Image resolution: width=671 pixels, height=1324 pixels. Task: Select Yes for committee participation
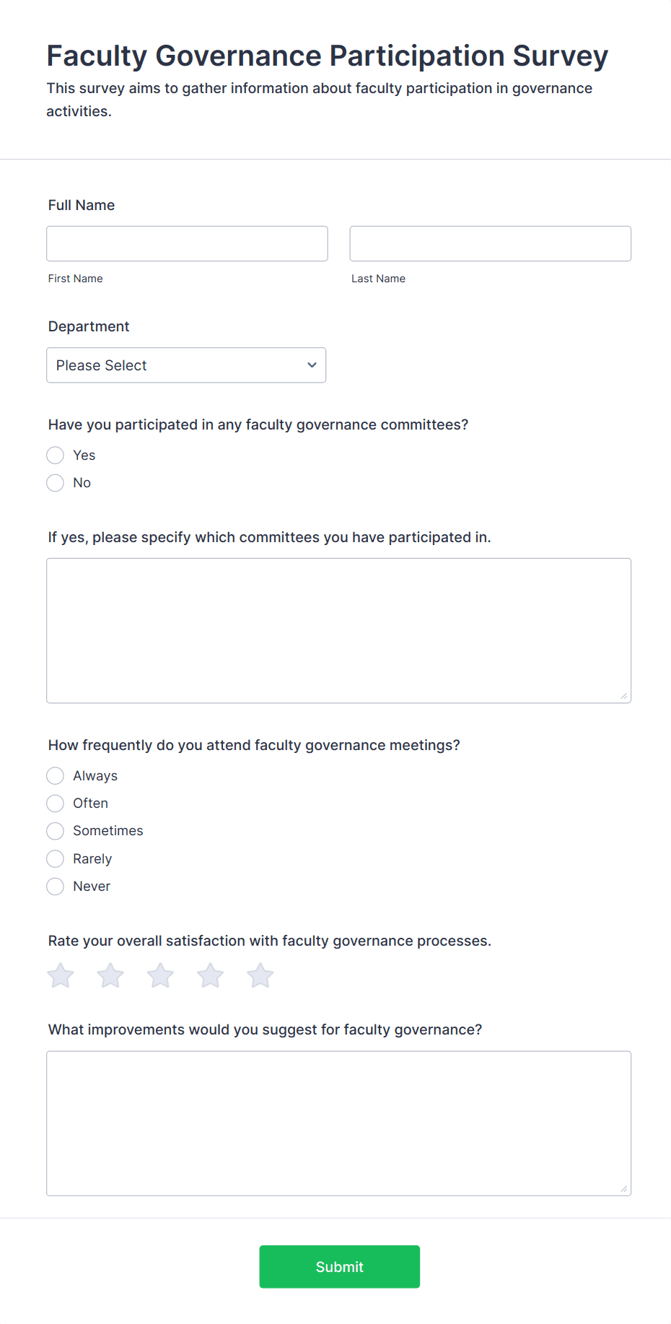coord(56,456)
